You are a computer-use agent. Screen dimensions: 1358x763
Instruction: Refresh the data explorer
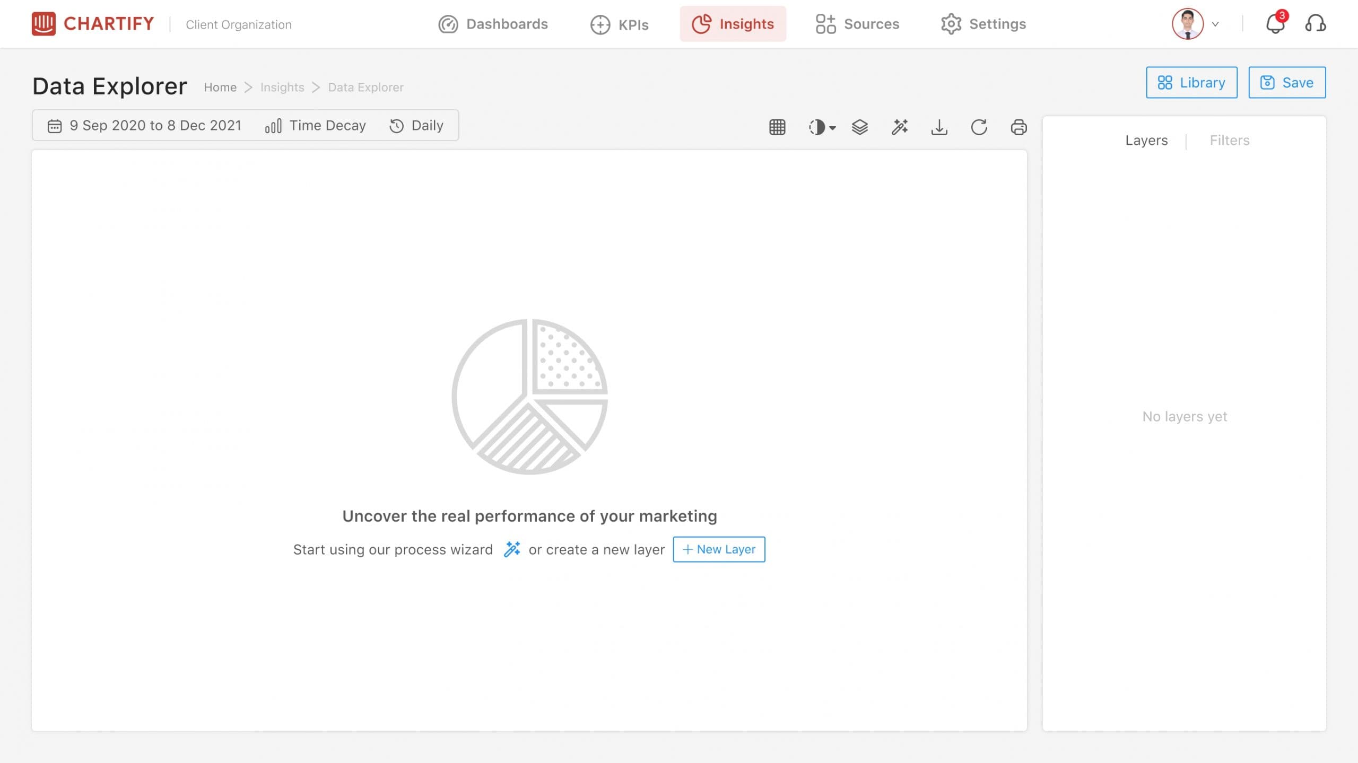tap(979, 127)
